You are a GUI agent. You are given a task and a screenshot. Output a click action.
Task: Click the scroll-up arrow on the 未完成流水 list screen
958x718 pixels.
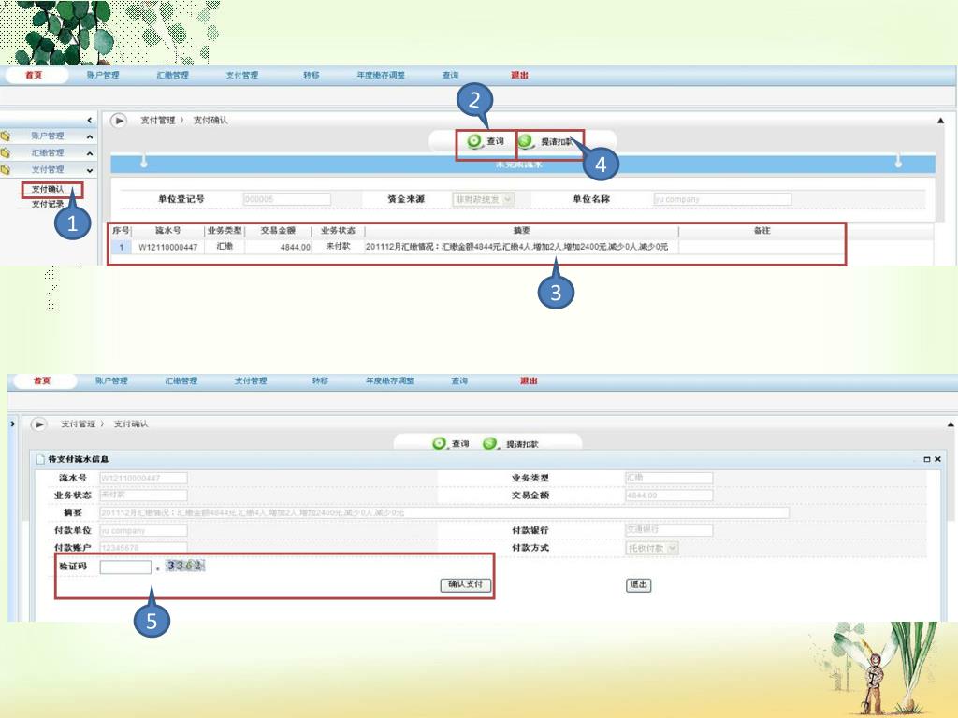pos(941,121)
